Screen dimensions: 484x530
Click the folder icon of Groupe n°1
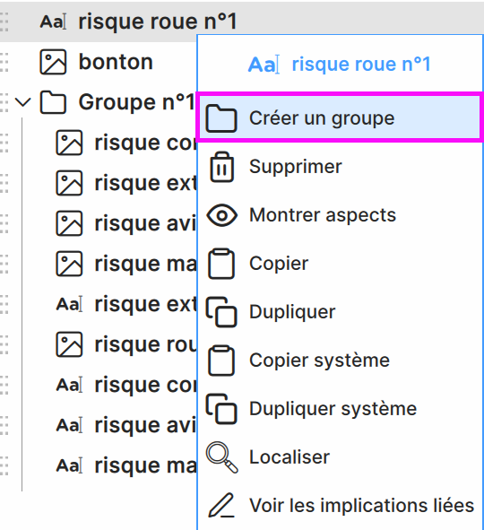(x=53, y=101)
